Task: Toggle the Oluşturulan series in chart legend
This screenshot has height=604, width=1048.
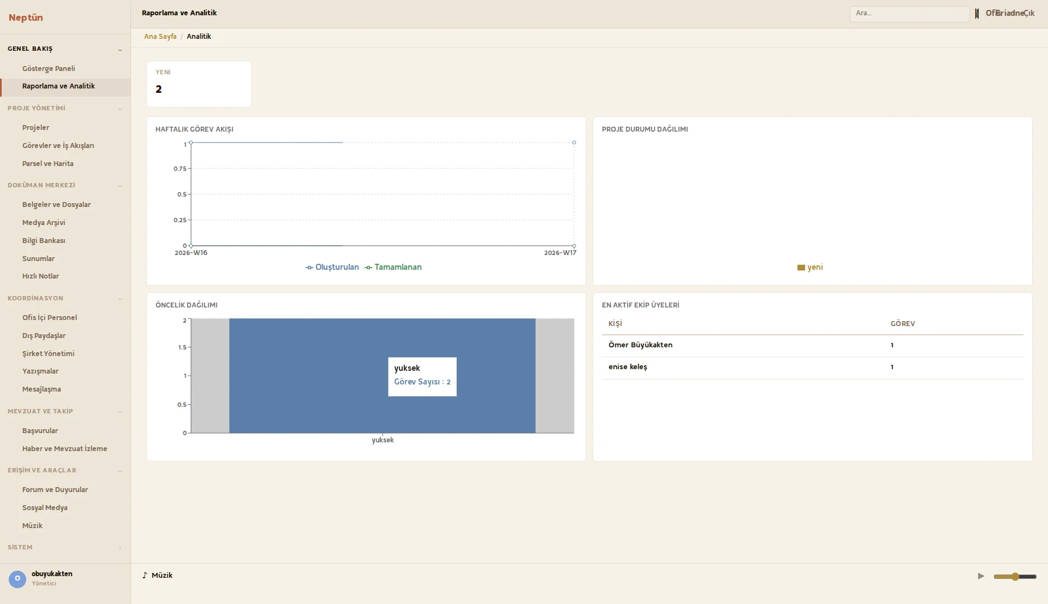Action: click(332, 268)
